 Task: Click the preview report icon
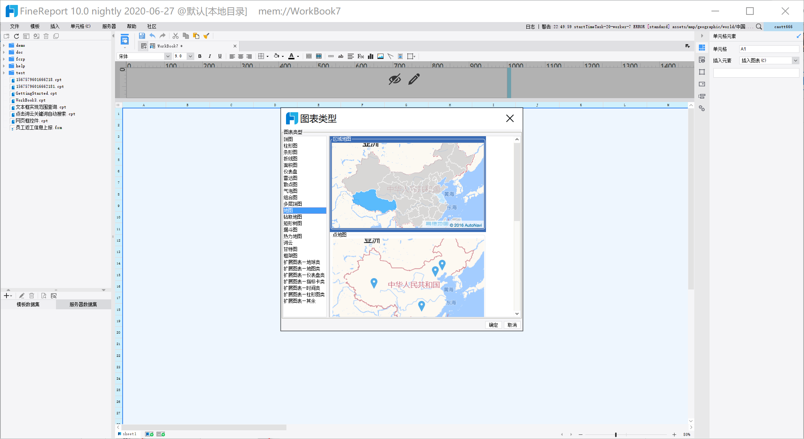click(125, 40)
